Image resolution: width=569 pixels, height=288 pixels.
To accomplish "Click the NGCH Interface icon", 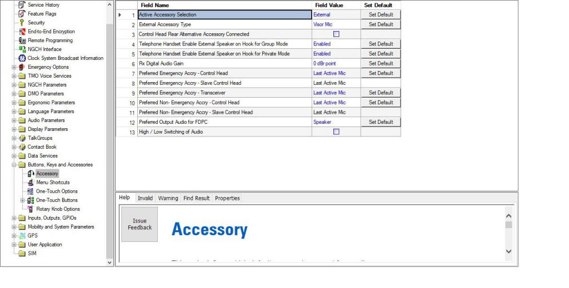I will pos(22,49).
